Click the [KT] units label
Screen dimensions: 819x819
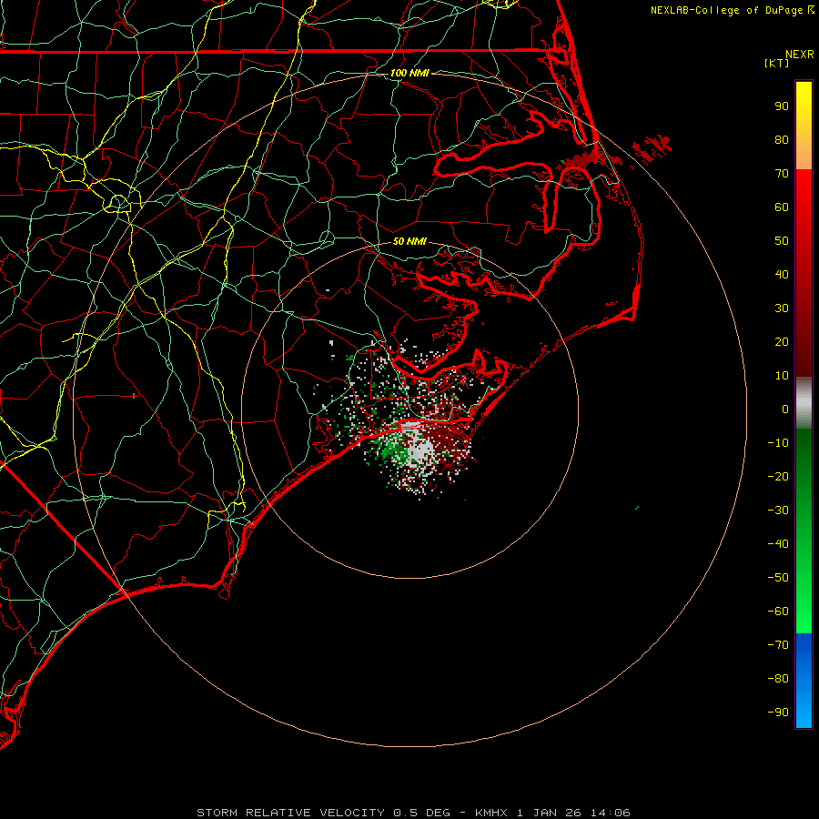pyautogui.click(x=776, y=63)
